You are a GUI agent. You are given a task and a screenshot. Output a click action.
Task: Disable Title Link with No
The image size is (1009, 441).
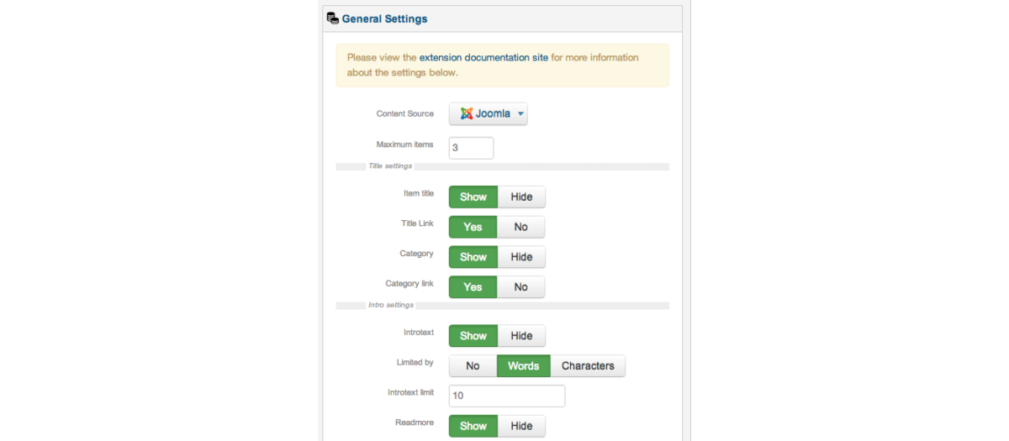tap(520, 227)
